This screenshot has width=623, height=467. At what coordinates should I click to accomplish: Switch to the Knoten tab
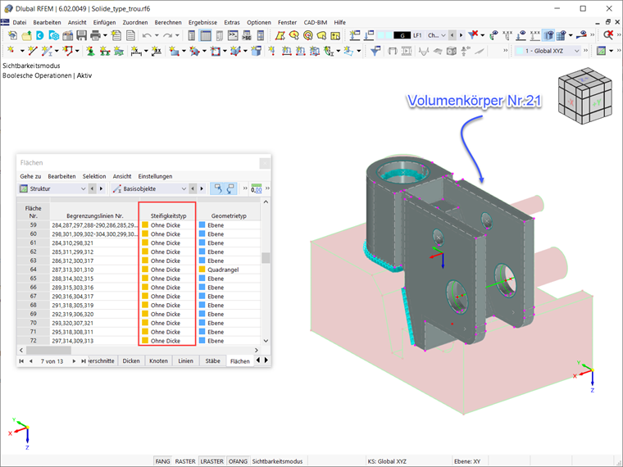point(158,360)
